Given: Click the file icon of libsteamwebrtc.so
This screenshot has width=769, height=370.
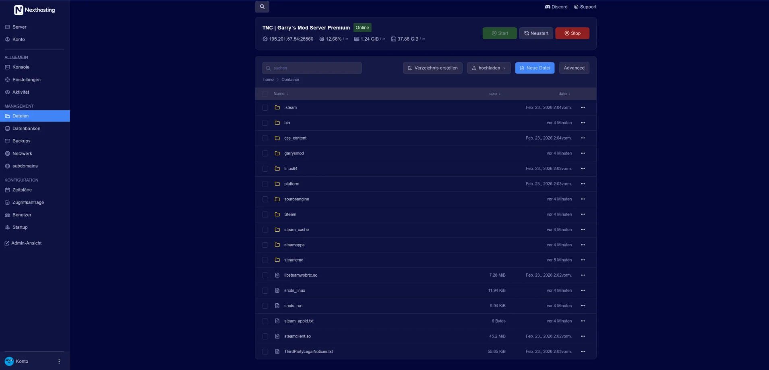Looking at the screenshot, I should point(277,275).
